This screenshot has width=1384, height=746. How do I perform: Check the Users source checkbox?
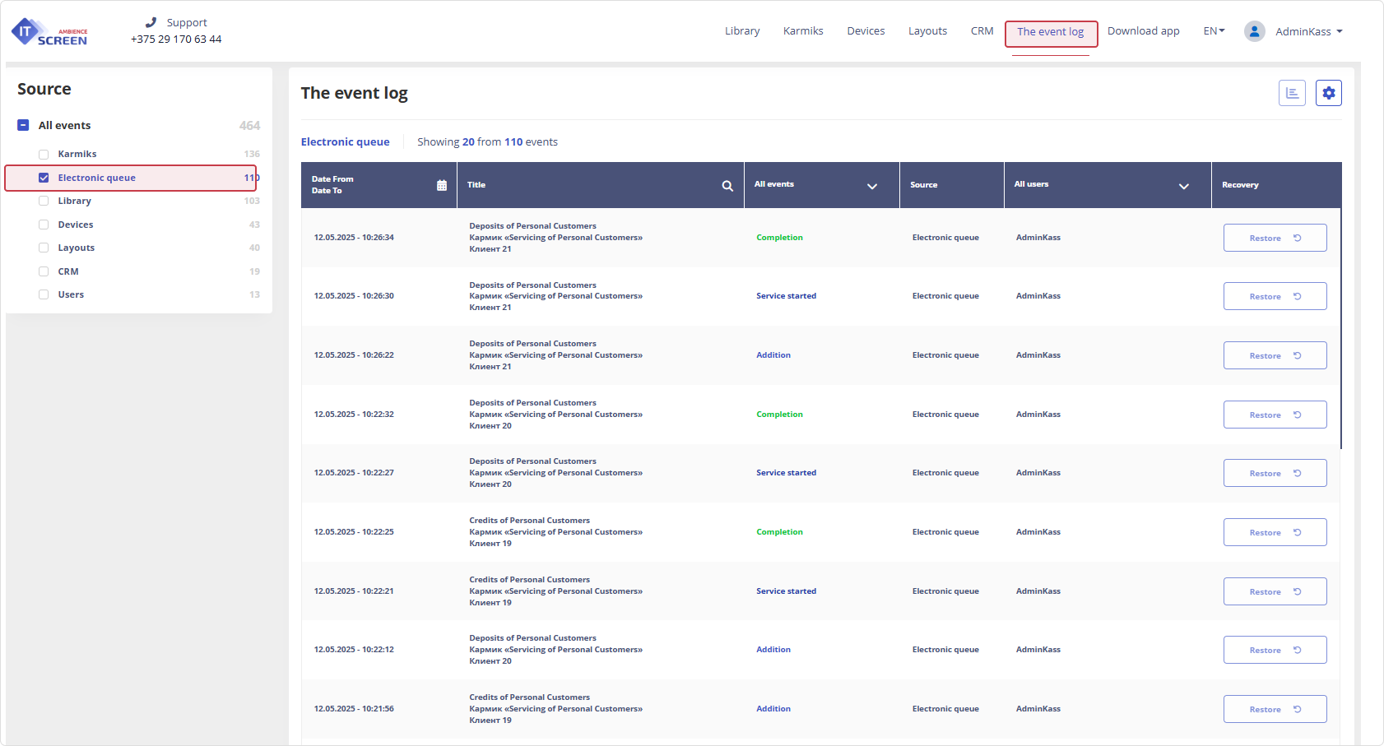44,294
